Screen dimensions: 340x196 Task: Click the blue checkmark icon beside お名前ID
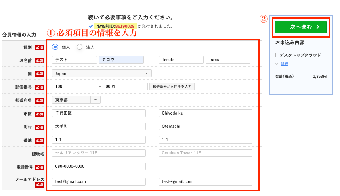[x=91, y=26]
